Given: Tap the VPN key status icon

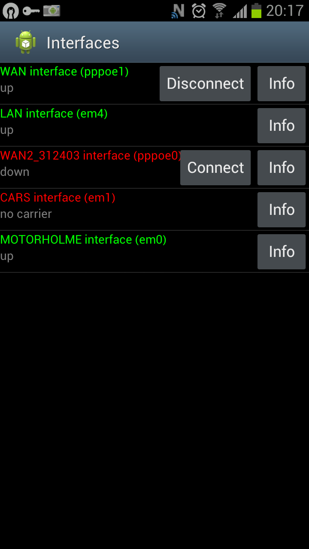Looking at the screenshot, I should (31, 11).
